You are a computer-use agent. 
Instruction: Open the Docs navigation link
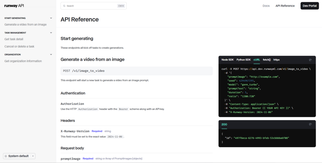[266, 6]
